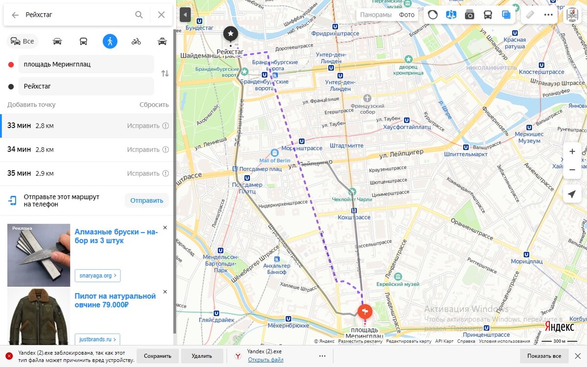Open 'Фото' map layer
Image resolution: width=587 pixels, height=367 pixels.
pos(406,15)
